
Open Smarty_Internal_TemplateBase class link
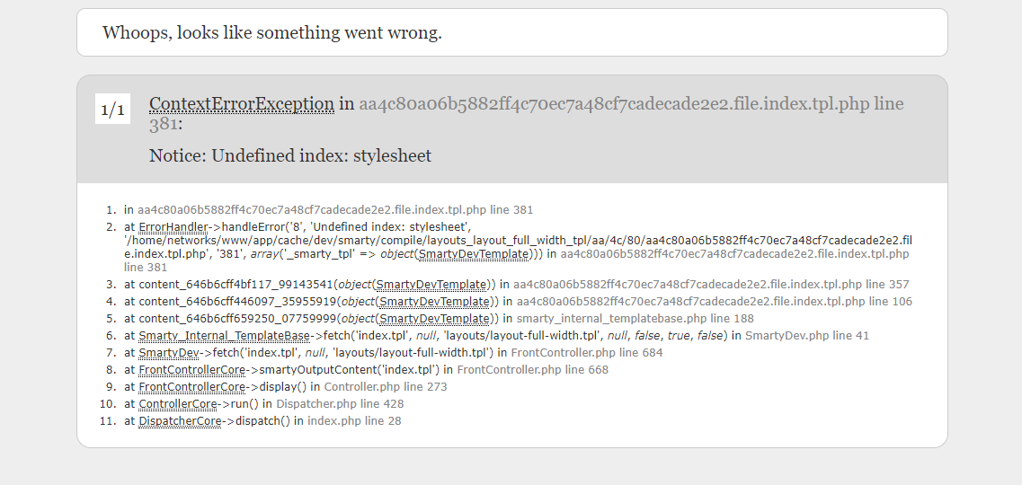point(224,336)
